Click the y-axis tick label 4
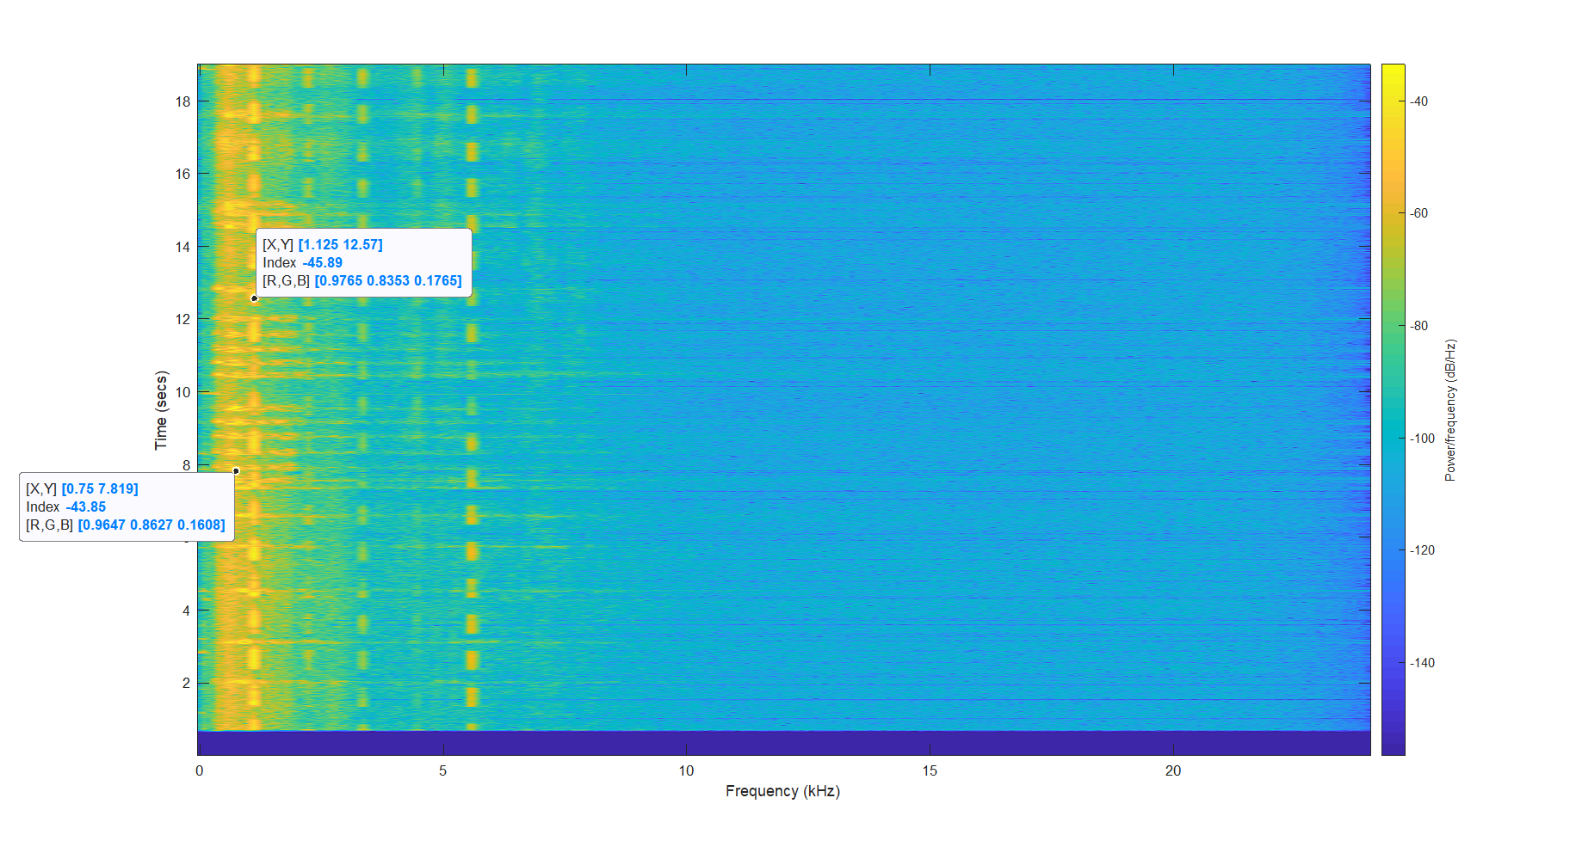The width and height of the screenshot is (1576, 847). click(x=186, y=611)
